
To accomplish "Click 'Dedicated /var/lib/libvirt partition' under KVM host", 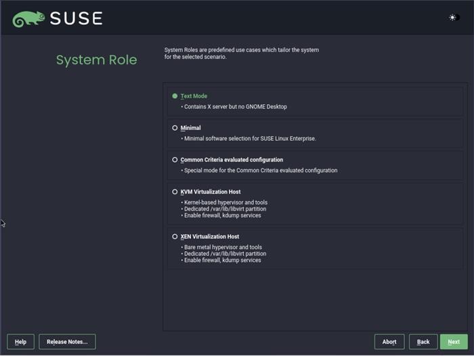I will [225, 209].
